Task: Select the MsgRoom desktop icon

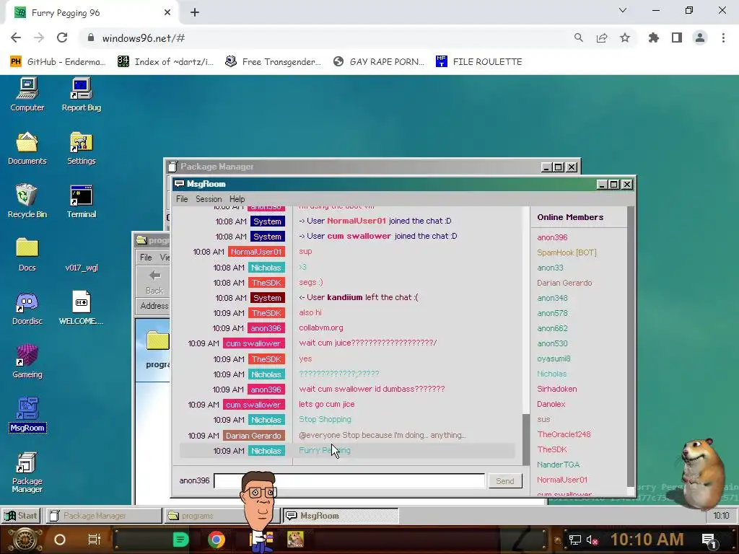Action: pos(27,415)
